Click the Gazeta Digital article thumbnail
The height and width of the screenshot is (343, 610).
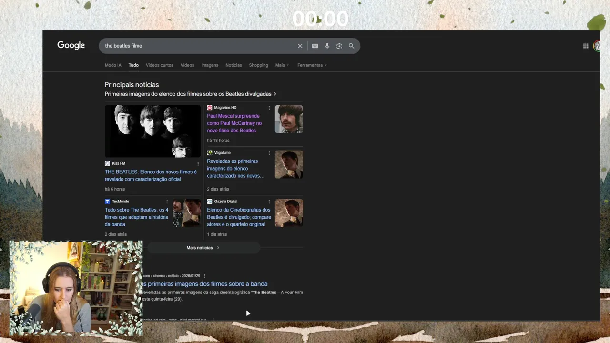[x=289, y=213]
